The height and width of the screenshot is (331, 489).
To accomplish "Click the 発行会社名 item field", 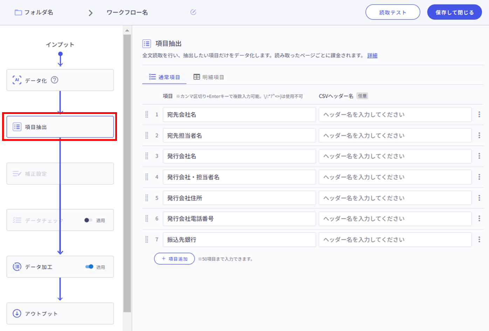I will (239, 156).
